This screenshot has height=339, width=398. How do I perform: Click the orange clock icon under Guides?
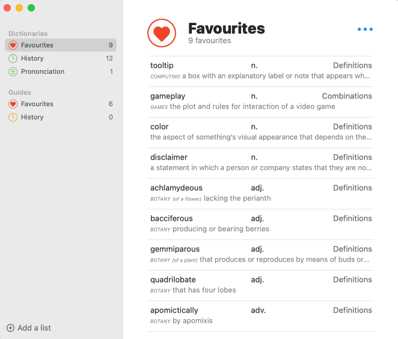click(x=13, y=117)
